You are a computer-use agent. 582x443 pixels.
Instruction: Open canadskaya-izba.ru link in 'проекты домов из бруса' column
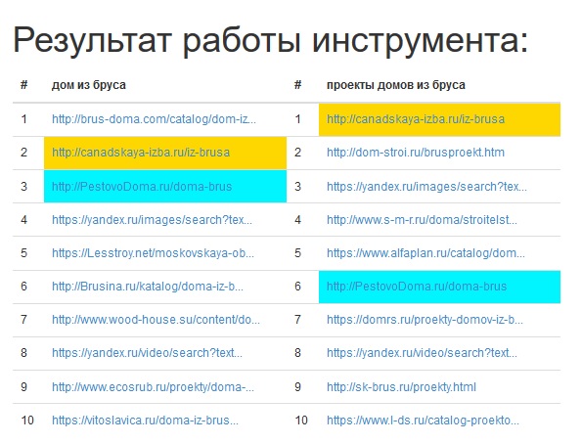[x=416, y=119]
